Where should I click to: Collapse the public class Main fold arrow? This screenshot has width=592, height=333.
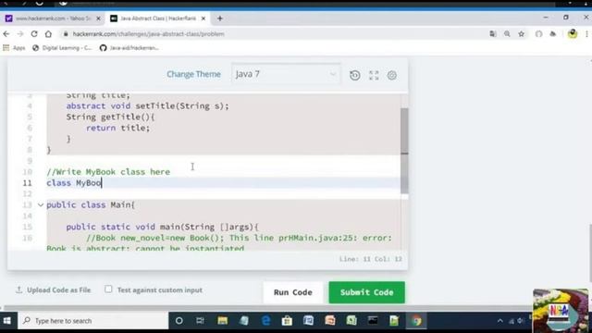[41, 205]
